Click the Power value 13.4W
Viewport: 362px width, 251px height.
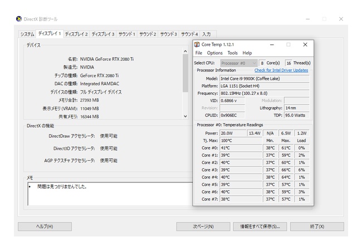(x=255, y=133)
